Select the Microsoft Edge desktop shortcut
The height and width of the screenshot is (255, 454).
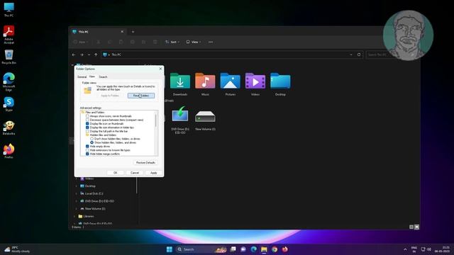point(9,82)
